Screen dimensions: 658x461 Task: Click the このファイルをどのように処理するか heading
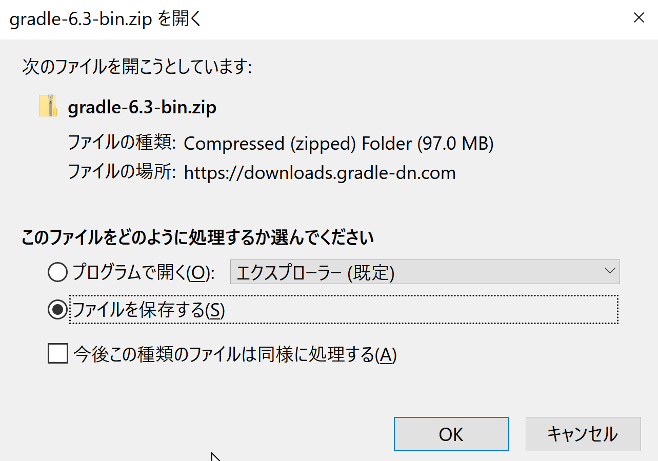click(x=197, y=237)
